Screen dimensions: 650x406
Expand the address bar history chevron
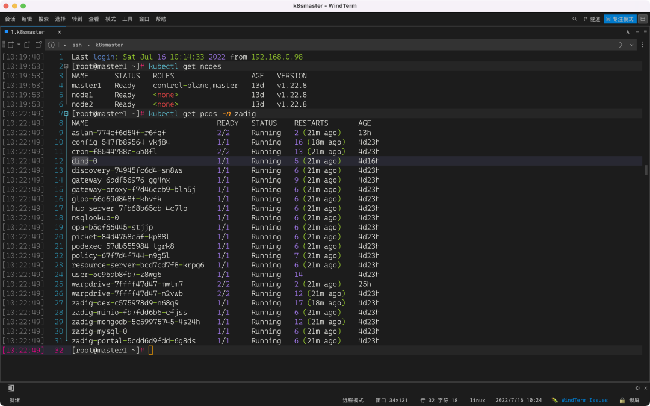632,45
